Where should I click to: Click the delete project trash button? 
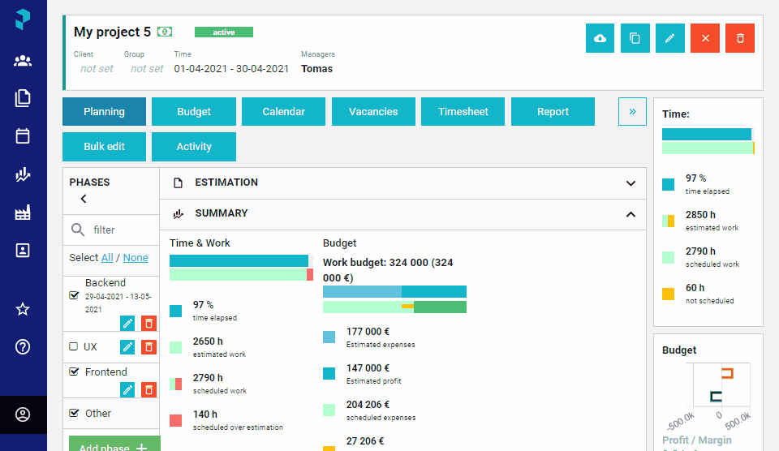740,38
